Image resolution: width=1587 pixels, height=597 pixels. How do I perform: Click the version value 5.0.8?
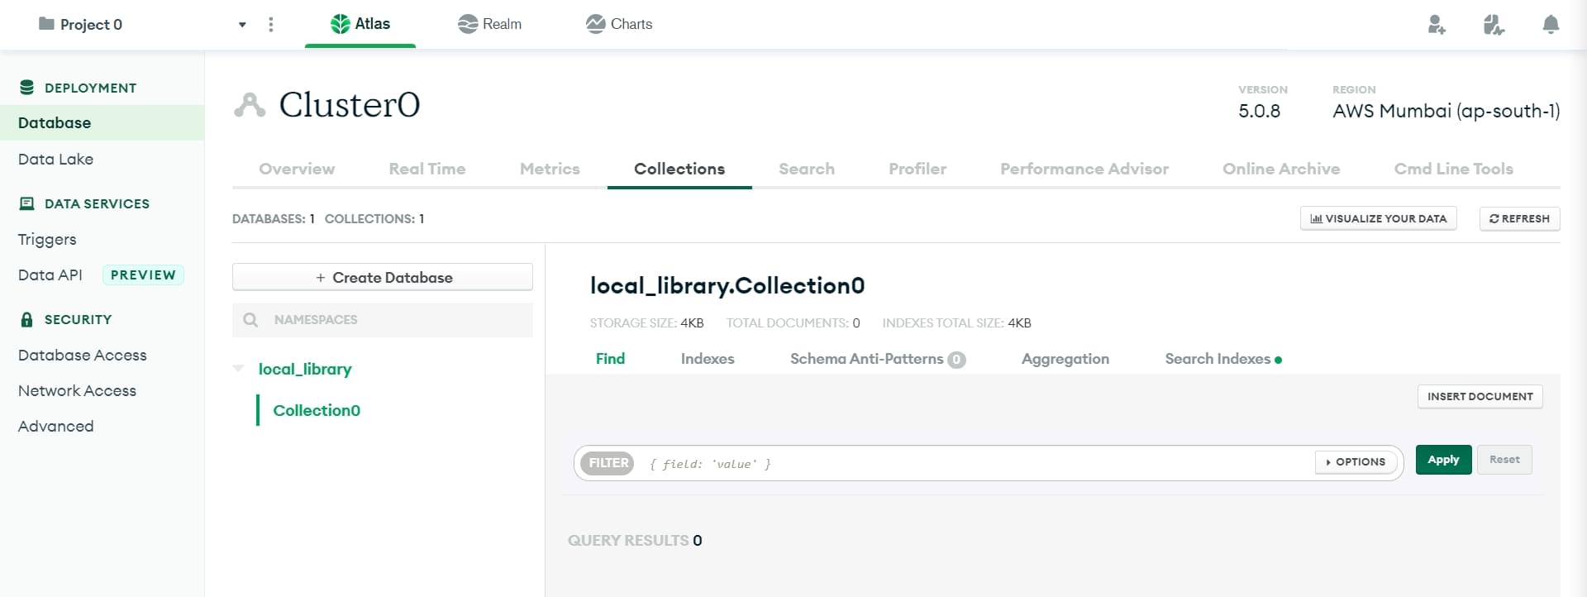coord(1259,111)
